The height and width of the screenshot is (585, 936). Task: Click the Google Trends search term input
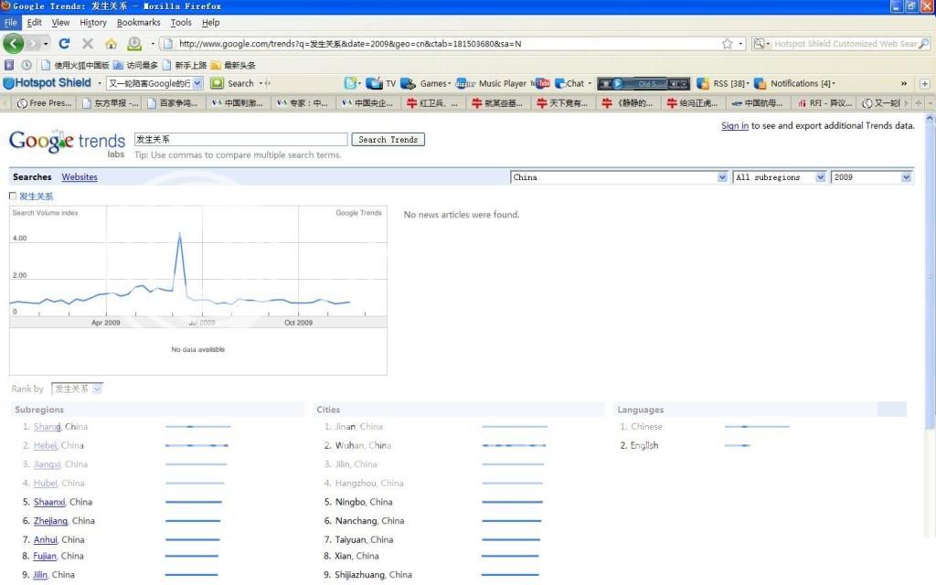click(x=240, y=140)
